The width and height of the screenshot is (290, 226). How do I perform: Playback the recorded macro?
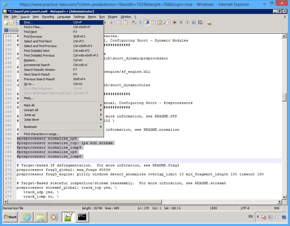tap(187, 22)
